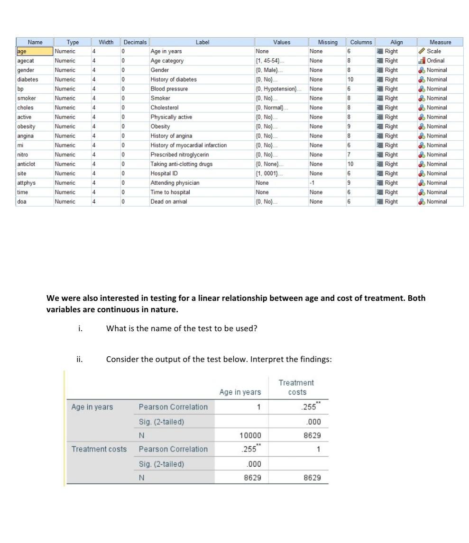Click the Missing cell showing -1
Viewport: 469px width, 543px height.
click(x=326, y=182)
